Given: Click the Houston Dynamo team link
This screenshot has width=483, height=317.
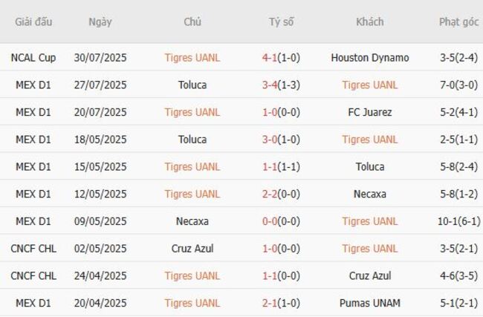Looking at the screenshot, I should pos(369,58).
